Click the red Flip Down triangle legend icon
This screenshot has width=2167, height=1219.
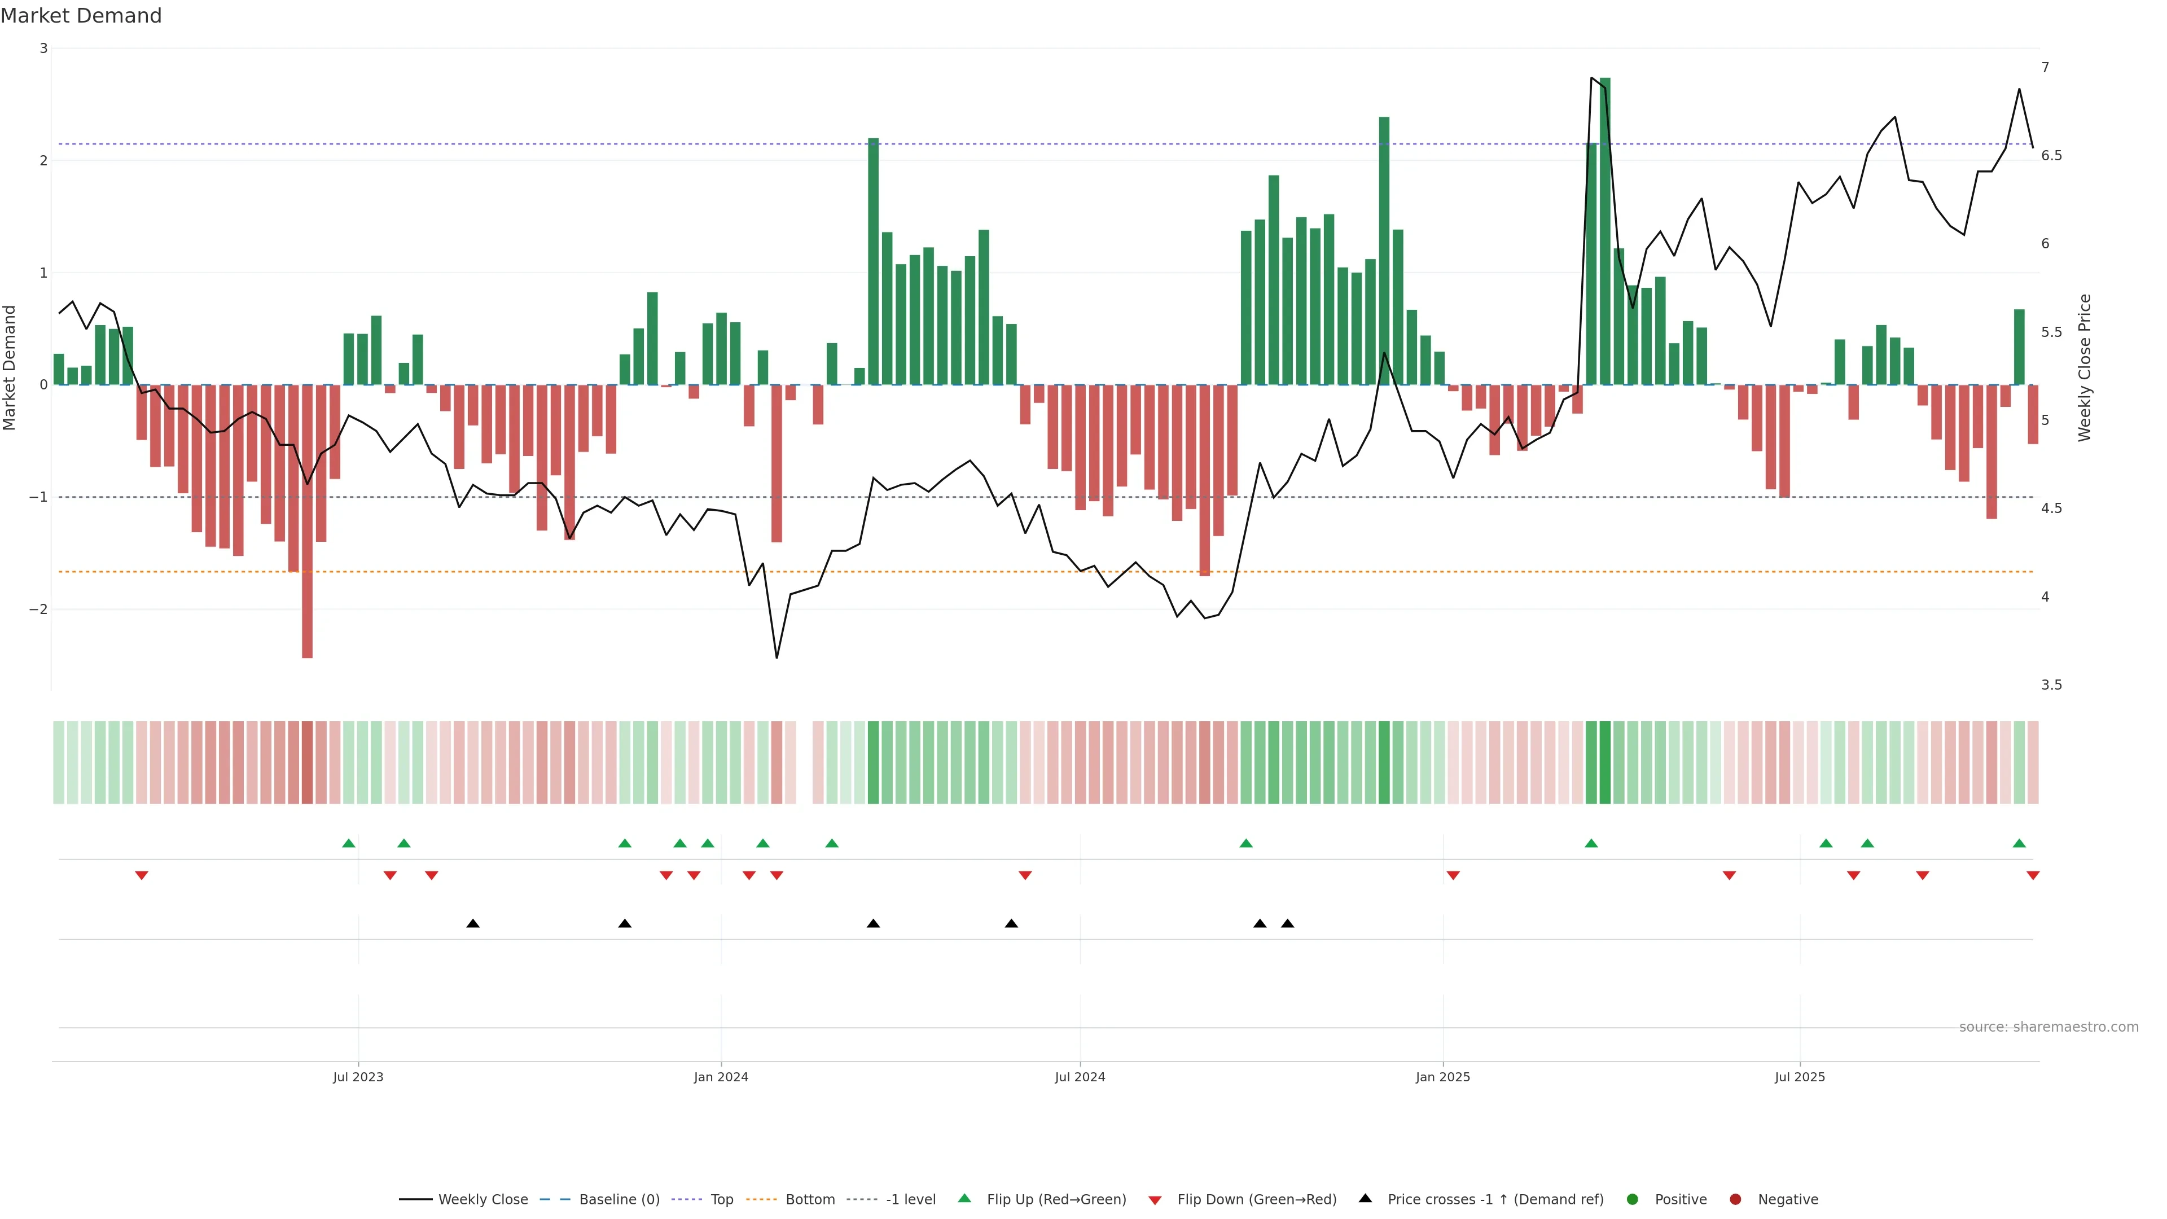point(1155,1200)
